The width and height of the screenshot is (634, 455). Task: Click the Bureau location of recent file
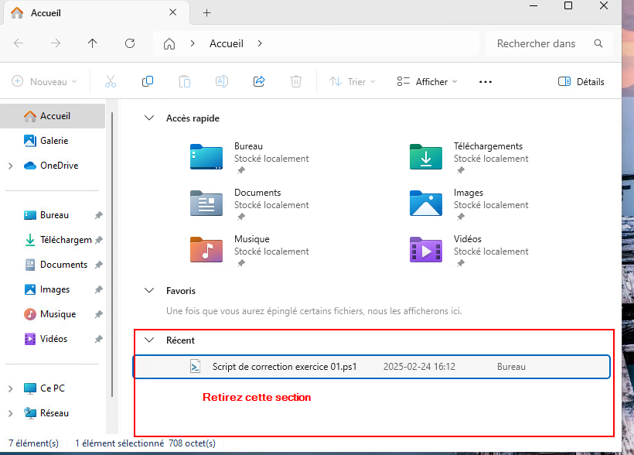(511, 366)
